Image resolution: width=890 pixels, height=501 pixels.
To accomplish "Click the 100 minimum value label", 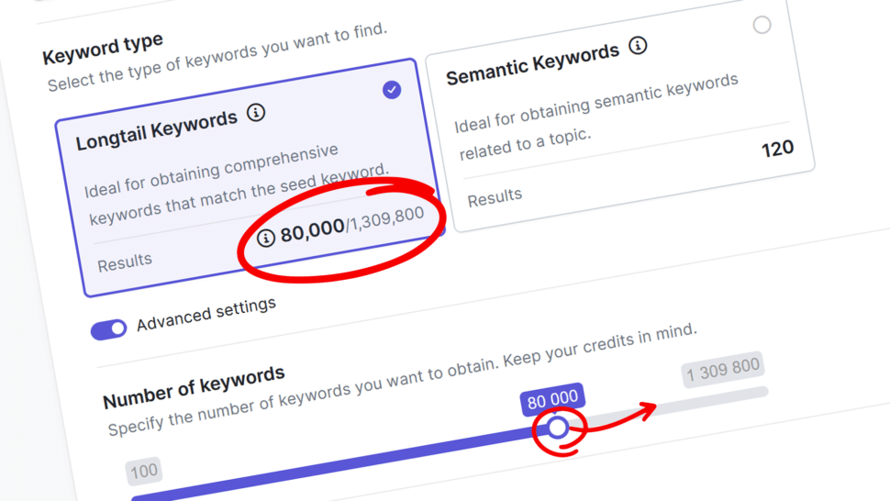I will pyautogui.click(x=144, y=473).
